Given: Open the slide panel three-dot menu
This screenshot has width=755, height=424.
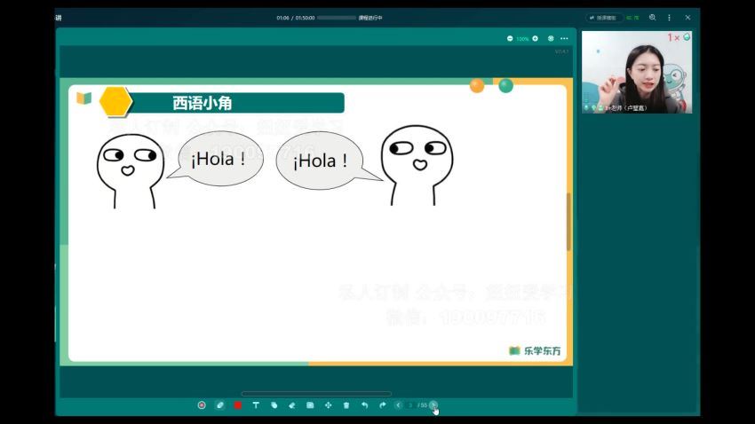Looking at the screenshot, I should coord(564,38).
